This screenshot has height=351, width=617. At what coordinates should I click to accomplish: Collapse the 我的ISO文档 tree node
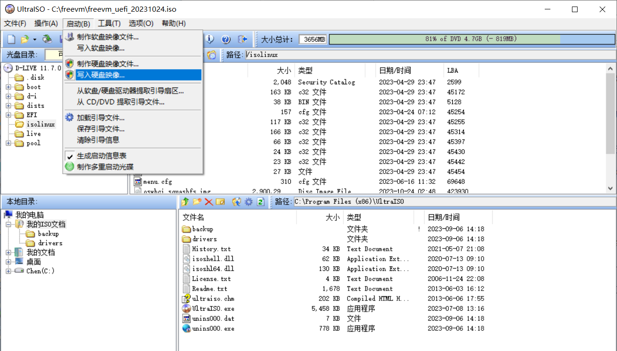8,225
